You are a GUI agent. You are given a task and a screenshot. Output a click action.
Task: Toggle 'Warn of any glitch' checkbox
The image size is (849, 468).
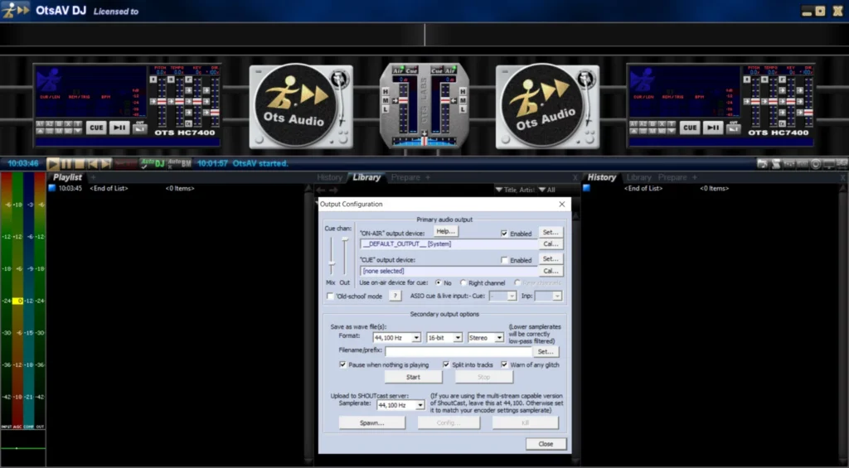(504, 364)
